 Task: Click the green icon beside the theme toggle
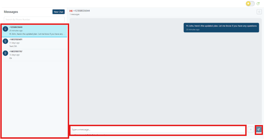point(258,4)
